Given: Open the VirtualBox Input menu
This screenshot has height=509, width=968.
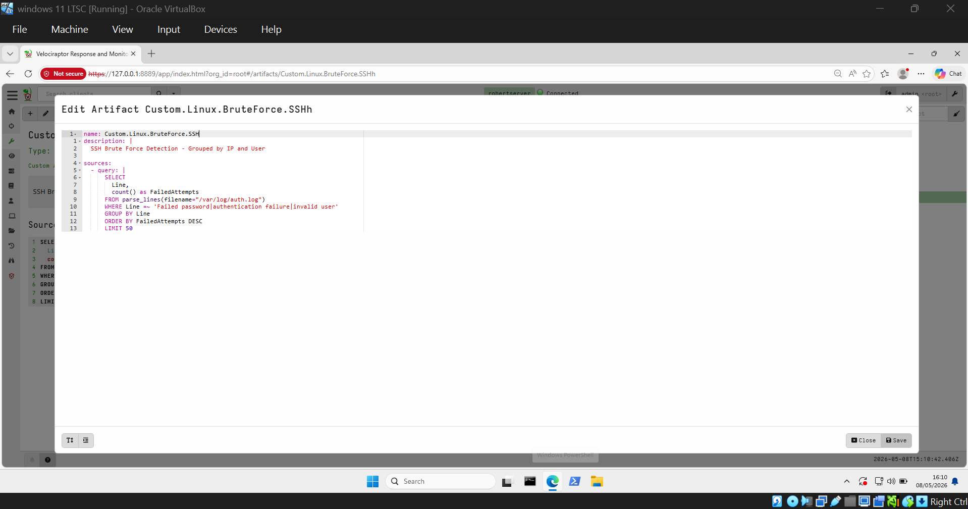Looking at the screenshot, I should click(x=169, y=29).
